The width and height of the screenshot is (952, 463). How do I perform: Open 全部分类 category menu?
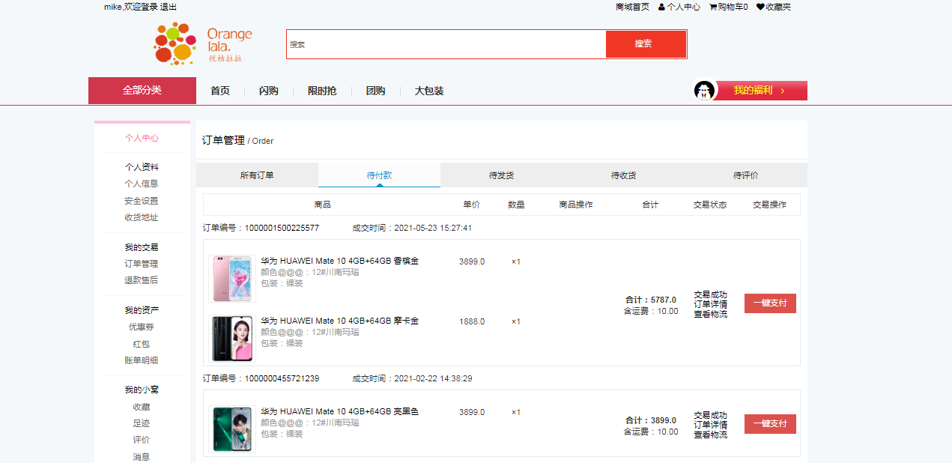pos(142,91)
